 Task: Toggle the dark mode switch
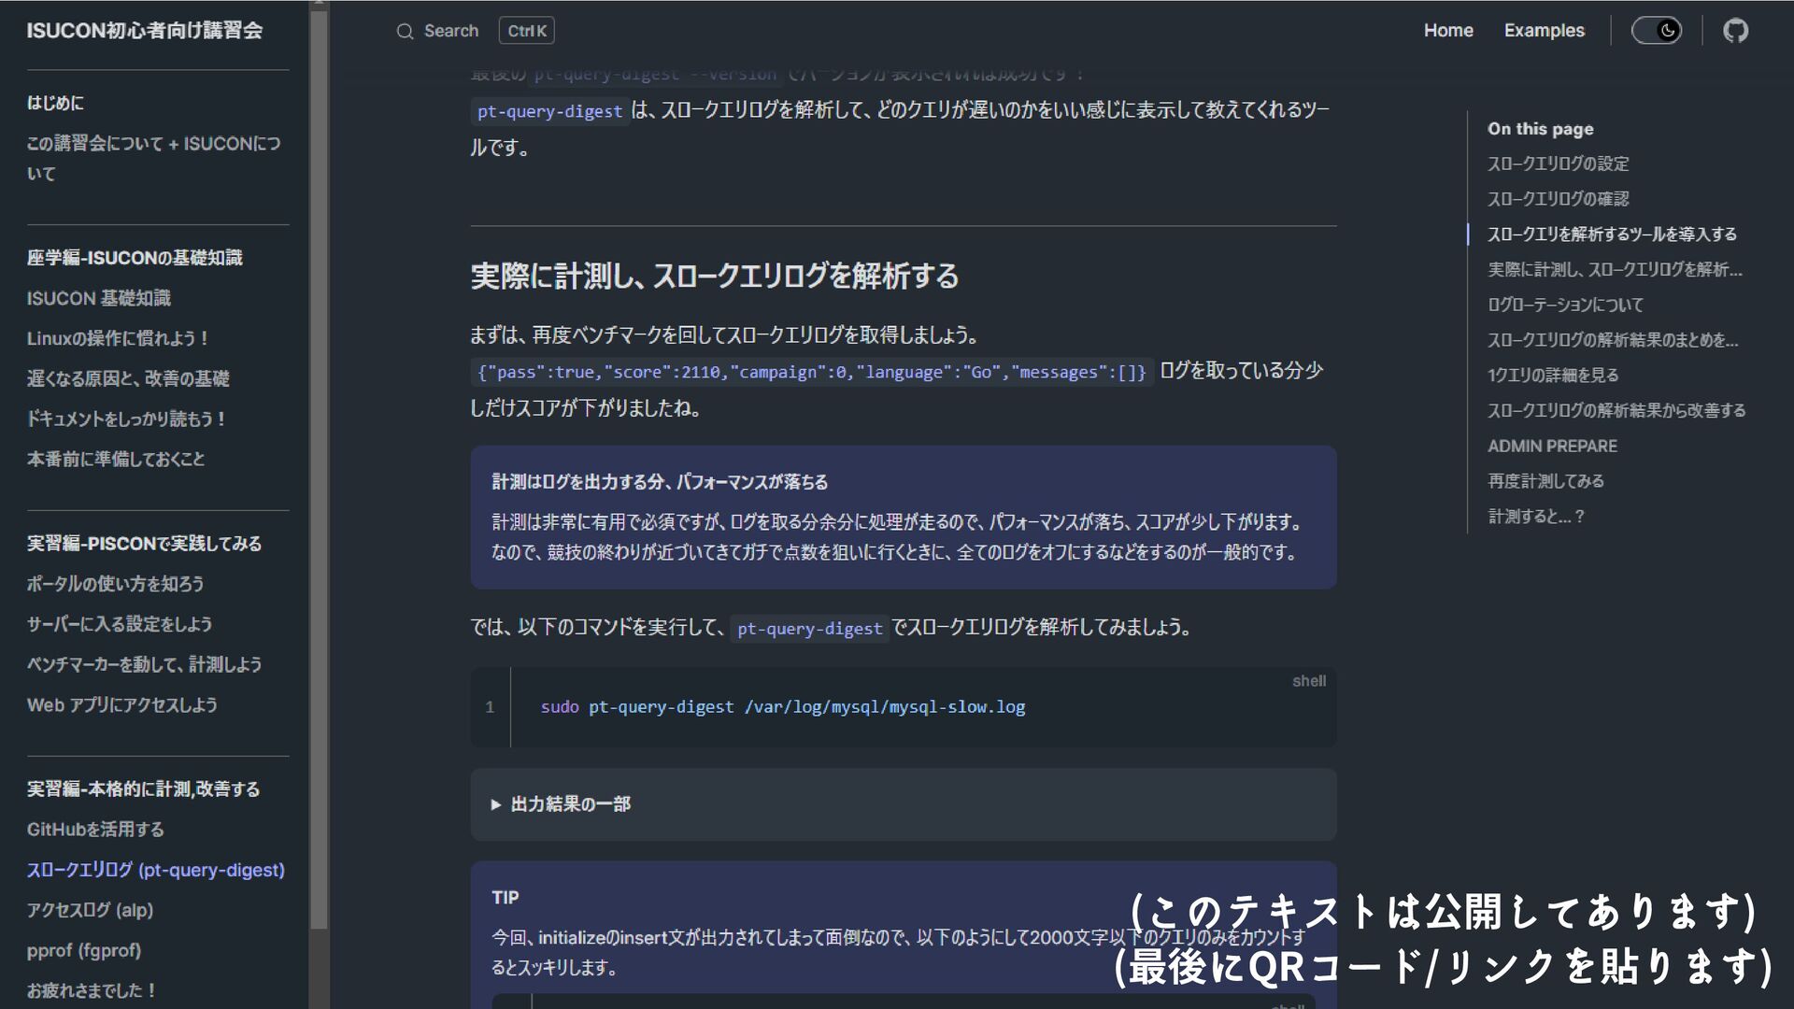coord(1657,31)
